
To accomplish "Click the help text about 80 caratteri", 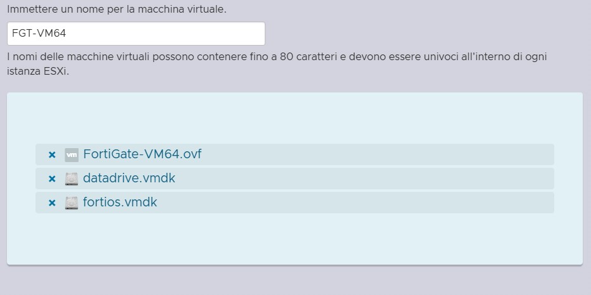I will coord(277,57).
